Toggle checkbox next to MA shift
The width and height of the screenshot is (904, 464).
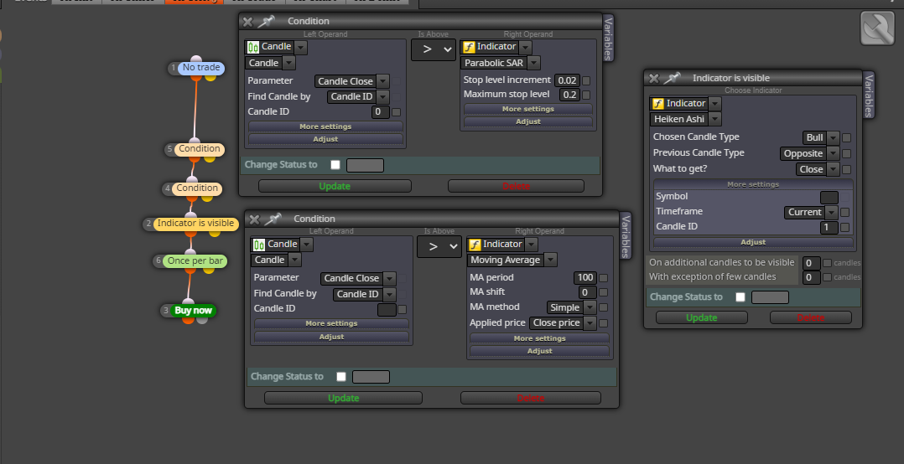[x=603, y=292]
